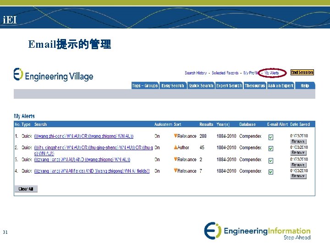Uncheck the E-mail Alert box for search 1

pos(271,137)
